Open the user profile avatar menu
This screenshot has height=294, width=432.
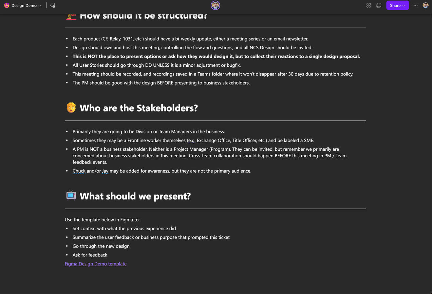[425, 5]
